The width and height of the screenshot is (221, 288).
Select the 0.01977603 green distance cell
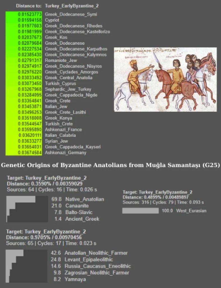pyautogui.click(x=30, y=26)
